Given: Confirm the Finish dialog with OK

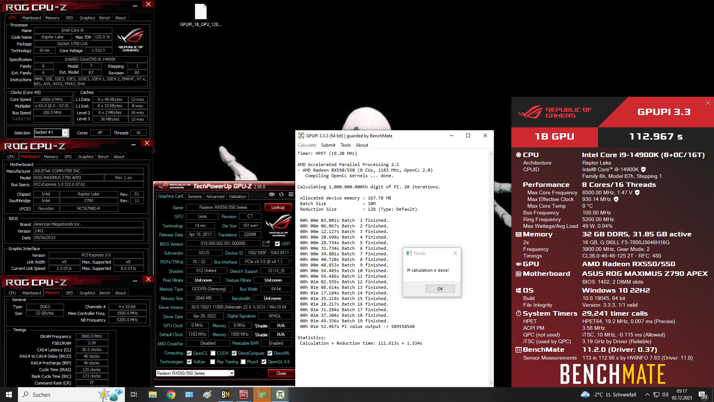Looking at the screenshot, I should click(x=440, y=289).
